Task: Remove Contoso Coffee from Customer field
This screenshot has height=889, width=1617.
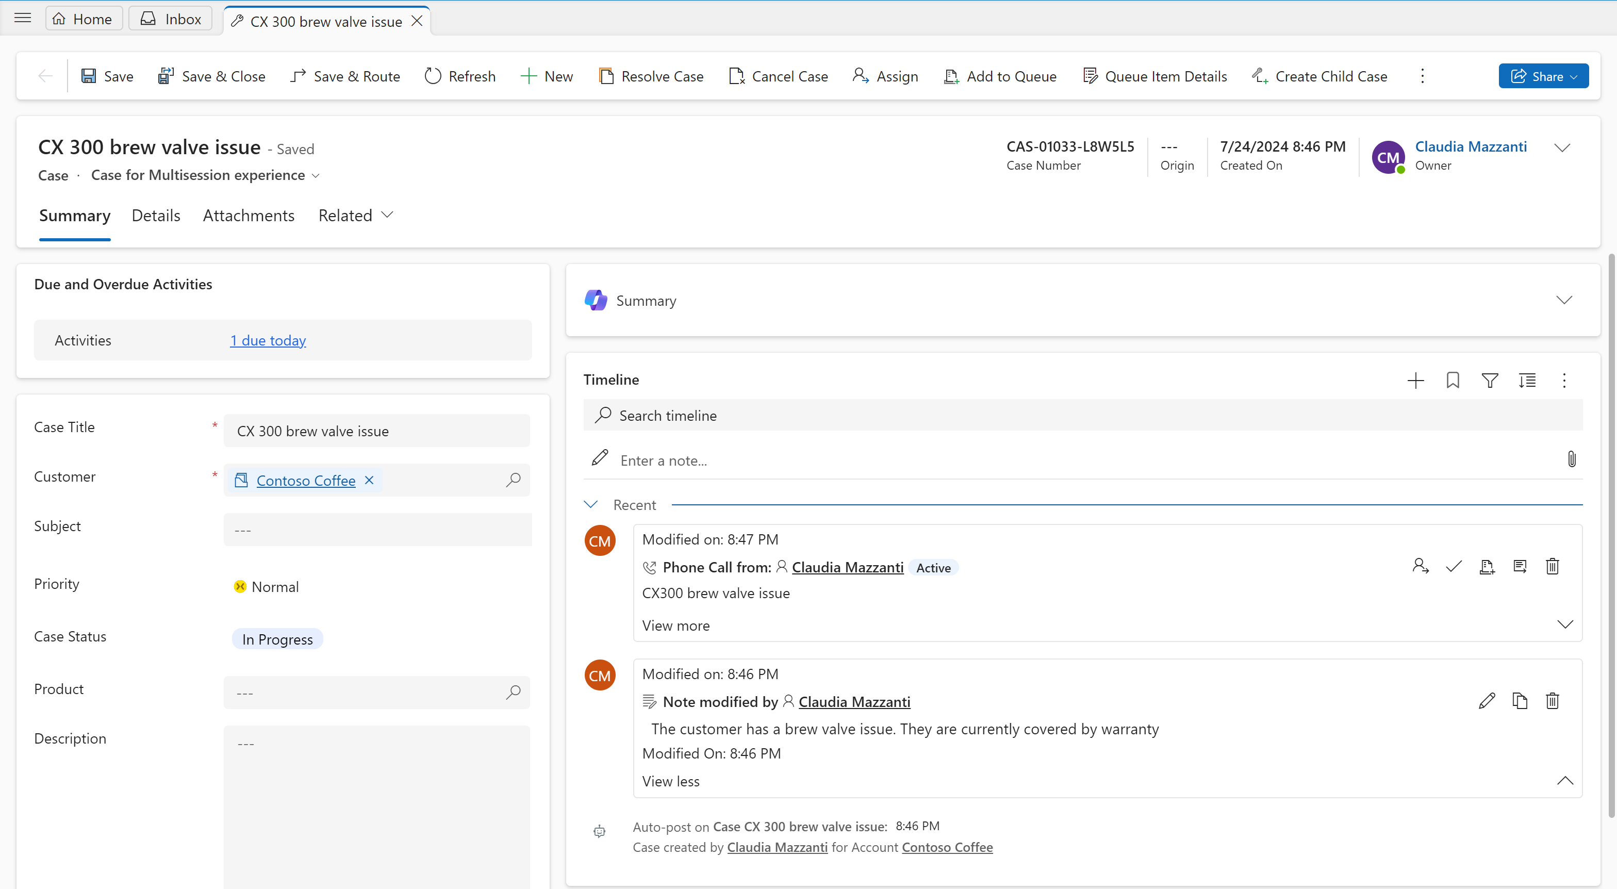Action: pos(369,480)
